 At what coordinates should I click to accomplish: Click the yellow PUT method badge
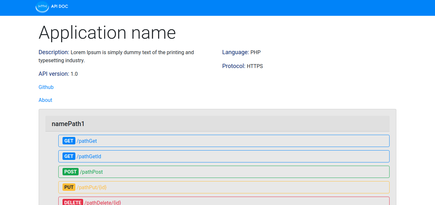pos(69,187)
